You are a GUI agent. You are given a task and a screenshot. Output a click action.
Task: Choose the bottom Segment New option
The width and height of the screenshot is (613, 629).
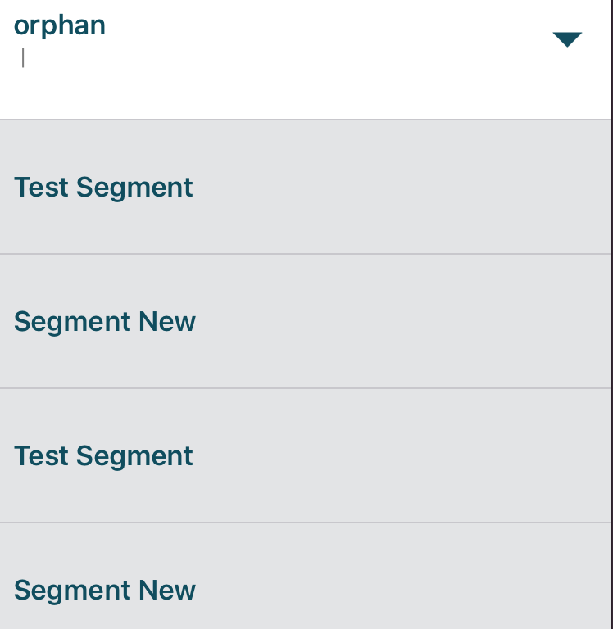pyautogui.click(x=105, y=590)
